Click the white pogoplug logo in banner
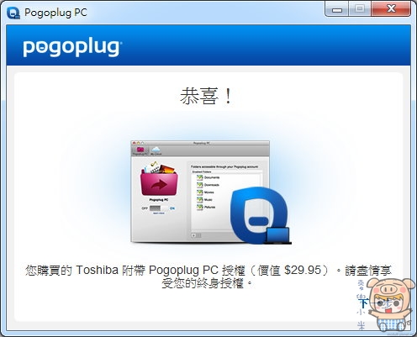Viewport: 417px width, 337px height. point(72,48)
